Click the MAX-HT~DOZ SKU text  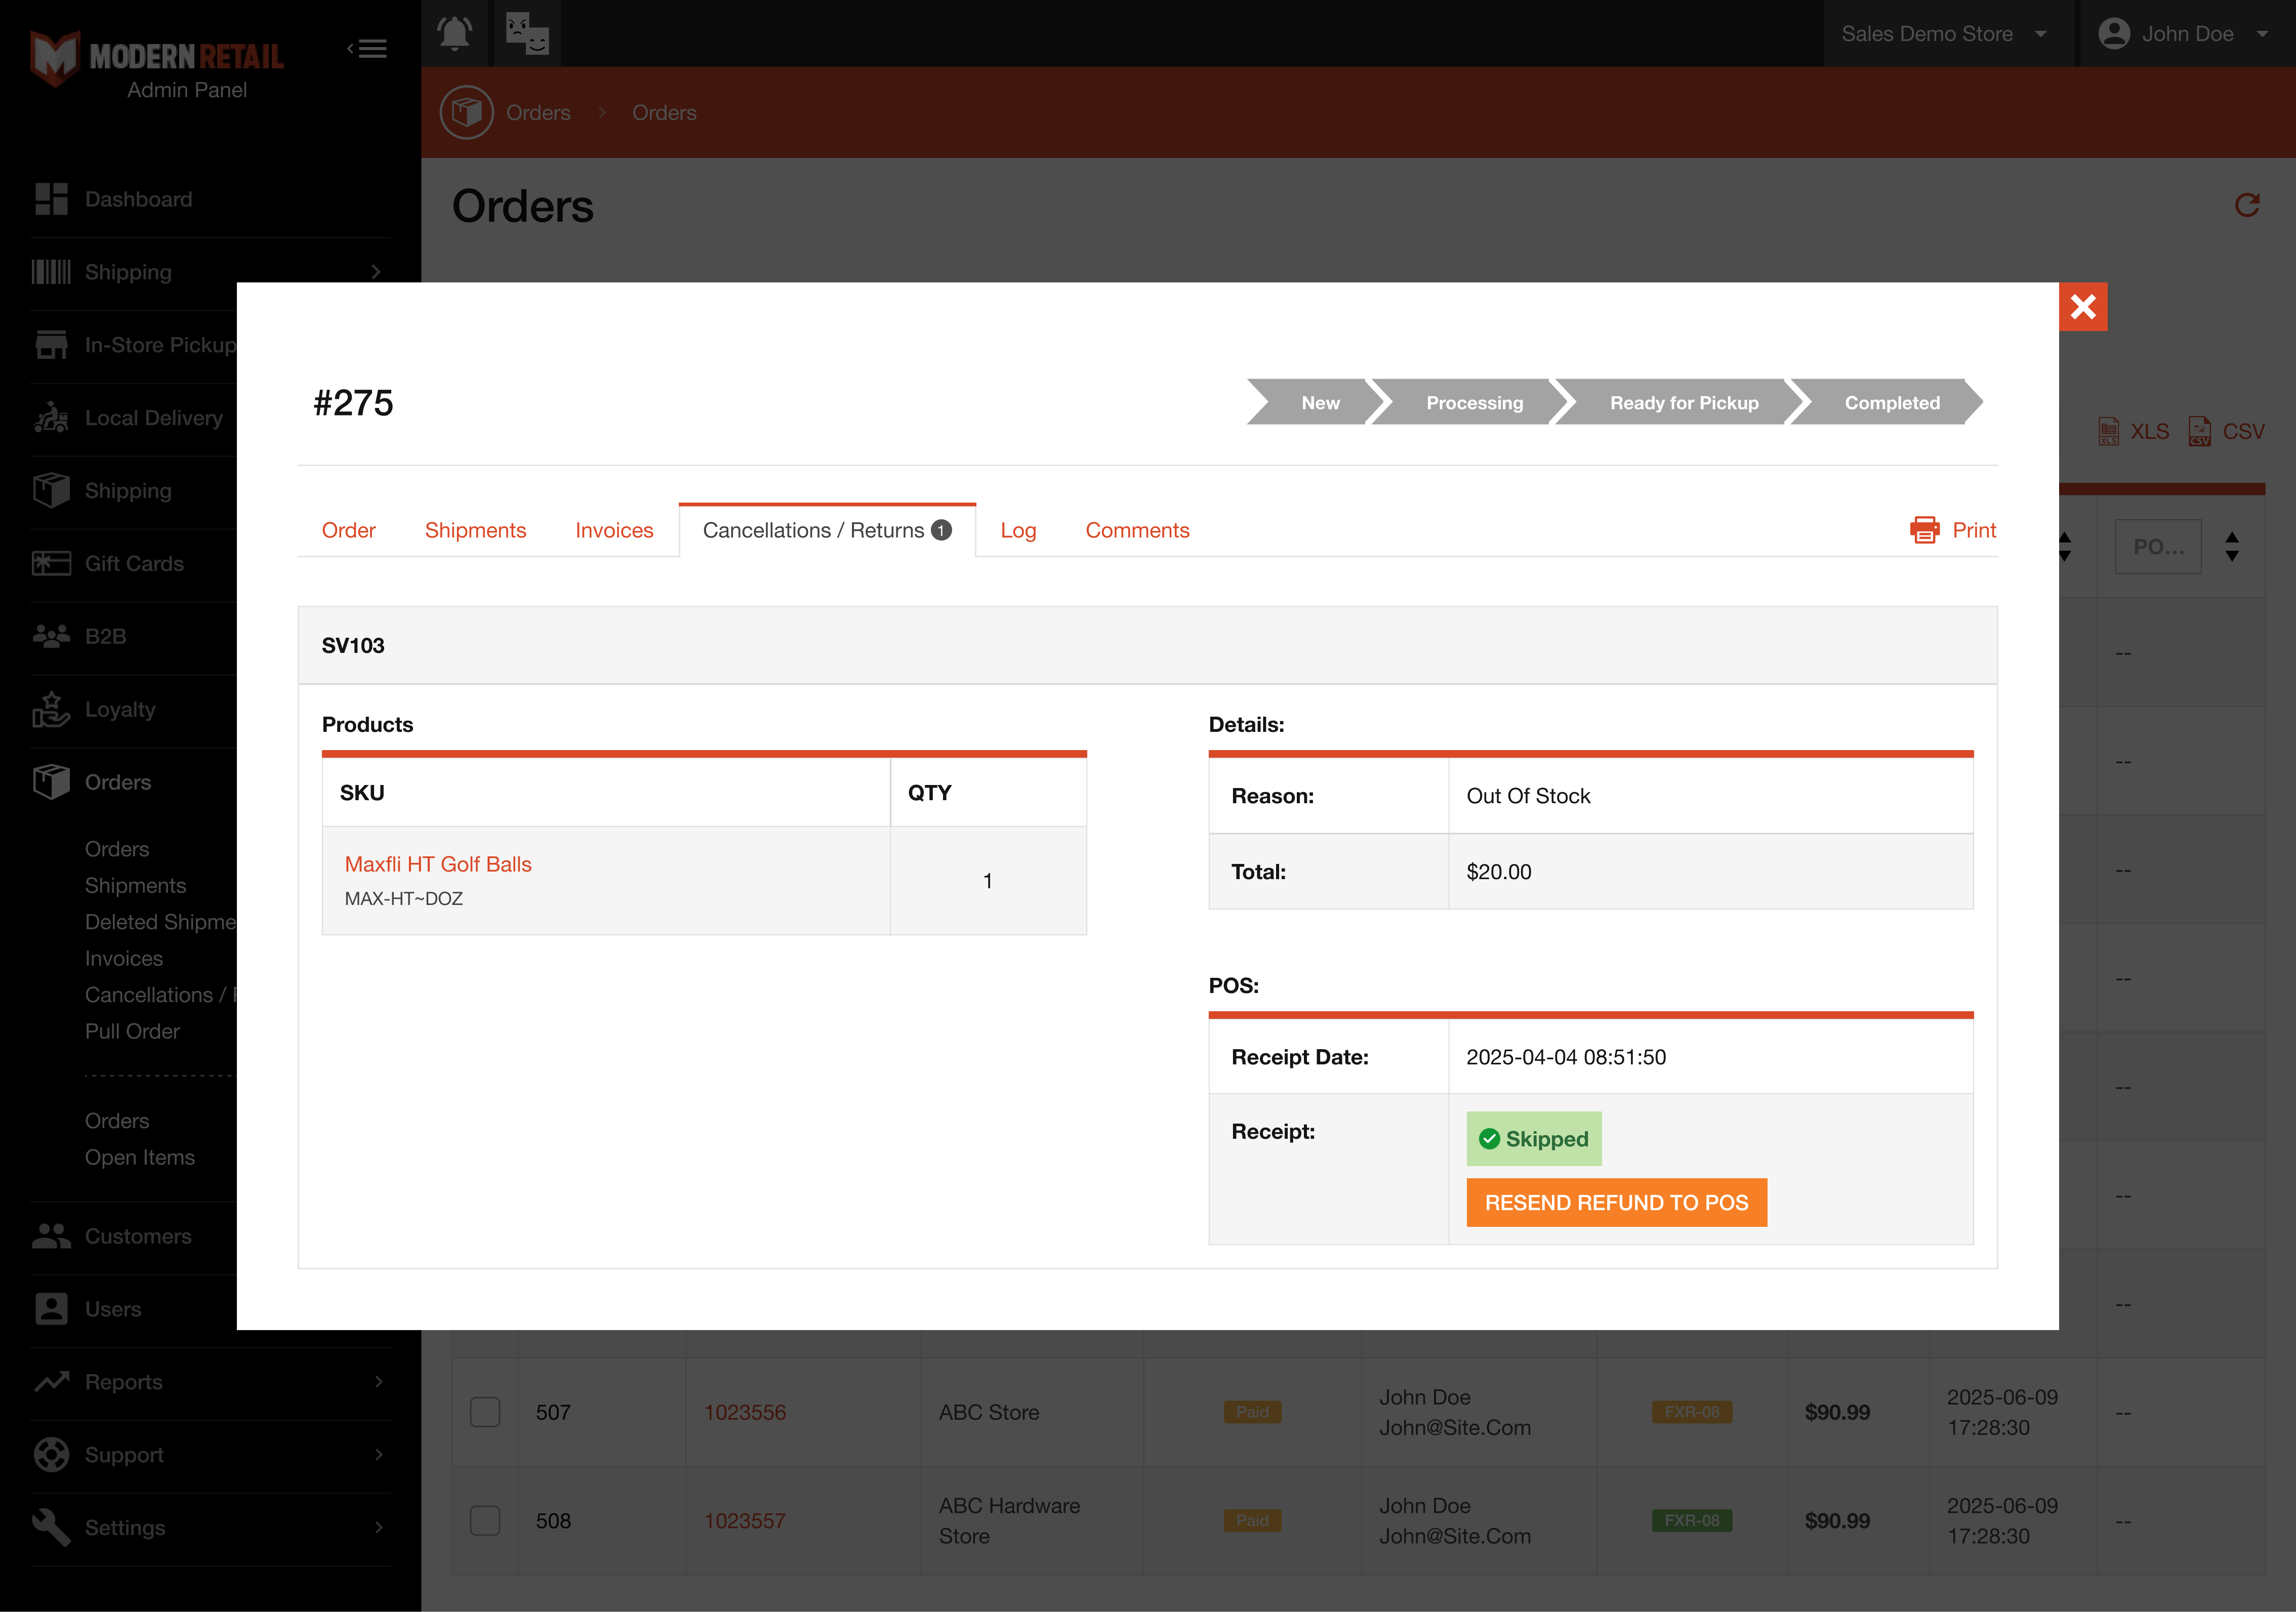pyautogui.click(x=404, y=898)
